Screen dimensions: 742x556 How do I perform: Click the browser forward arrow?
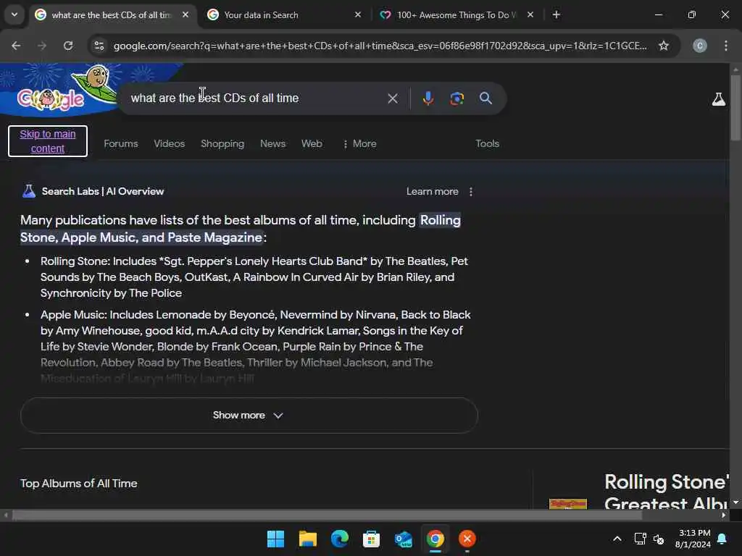tap(42, 46)
